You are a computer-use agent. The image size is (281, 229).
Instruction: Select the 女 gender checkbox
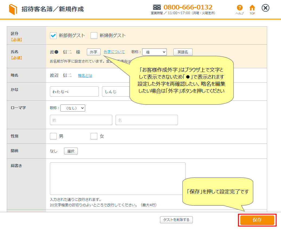click(94, 136)
